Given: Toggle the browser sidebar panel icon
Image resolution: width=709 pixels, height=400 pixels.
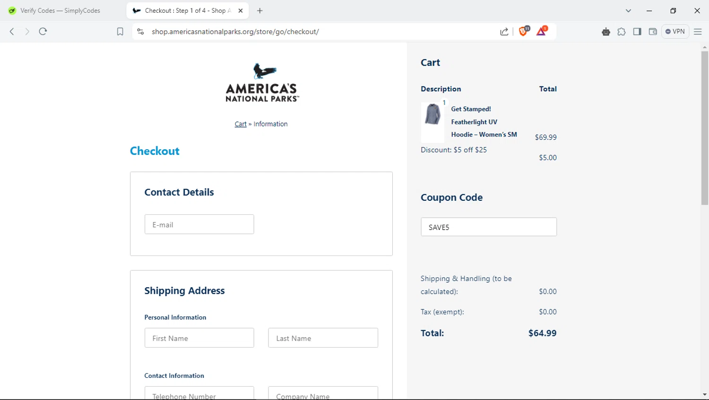Looking at the screenshot, I should (x=637, y=32).
